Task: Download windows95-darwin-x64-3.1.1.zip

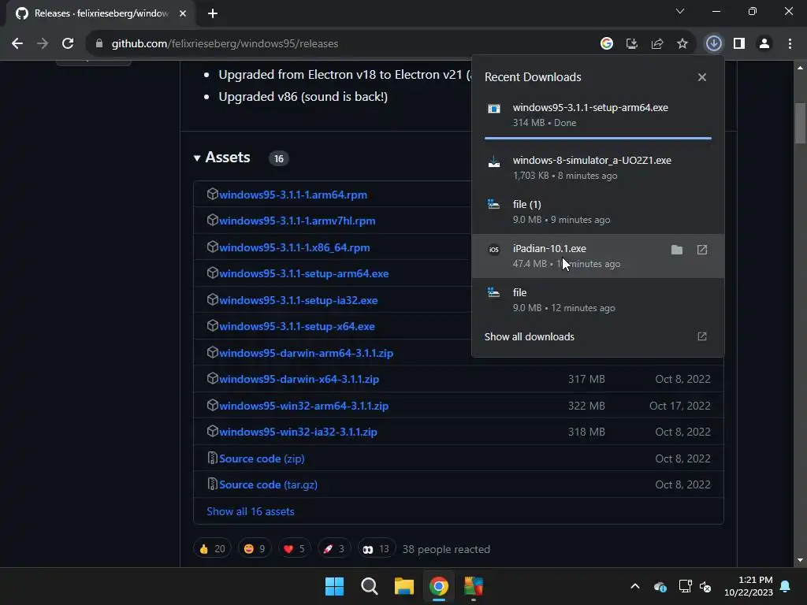Action: (299, 379)
